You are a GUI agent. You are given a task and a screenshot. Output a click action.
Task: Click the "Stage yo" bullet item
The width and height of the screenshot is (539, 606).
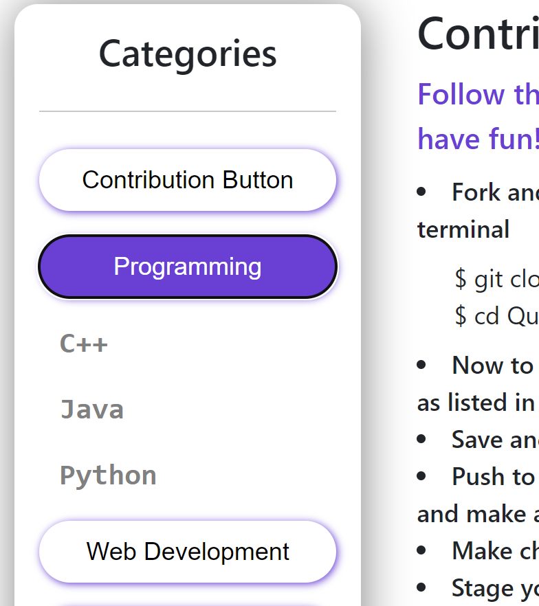coord(494,587)
